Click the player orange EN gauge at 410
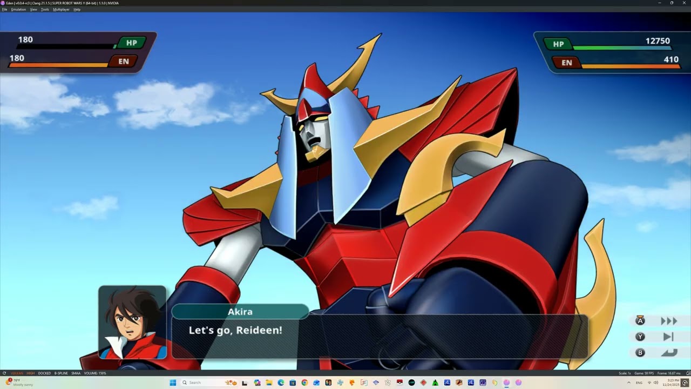691x389 pixels. coord(630,66)
